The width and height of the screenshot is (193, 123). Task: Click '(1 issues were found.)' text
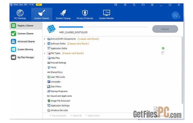[x=89, y=39]
